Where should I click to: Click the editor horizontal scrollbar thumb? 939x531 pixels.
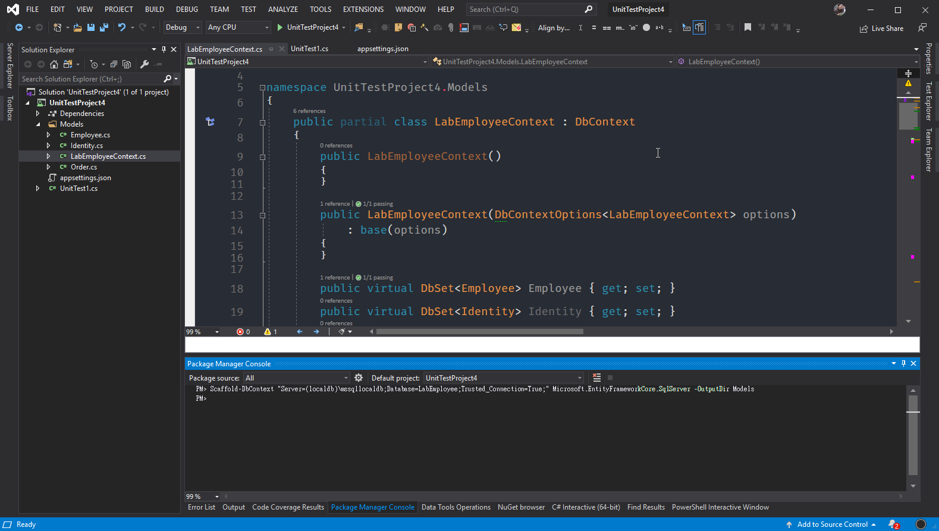pyautogui.click(x=479, y=332)
